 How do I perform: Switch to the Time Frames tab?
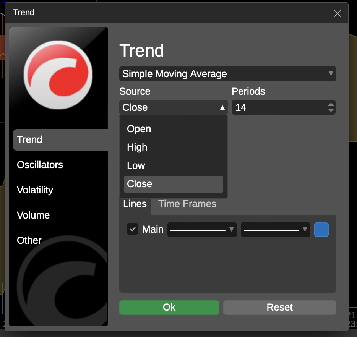coord(187,204)
